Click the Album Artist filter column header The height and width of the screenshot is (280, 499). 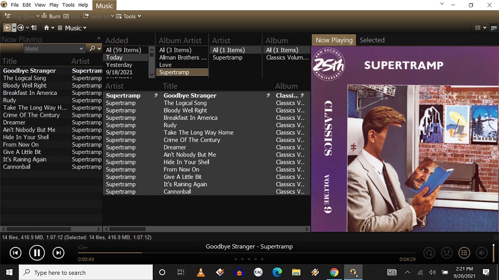point(180,40)
